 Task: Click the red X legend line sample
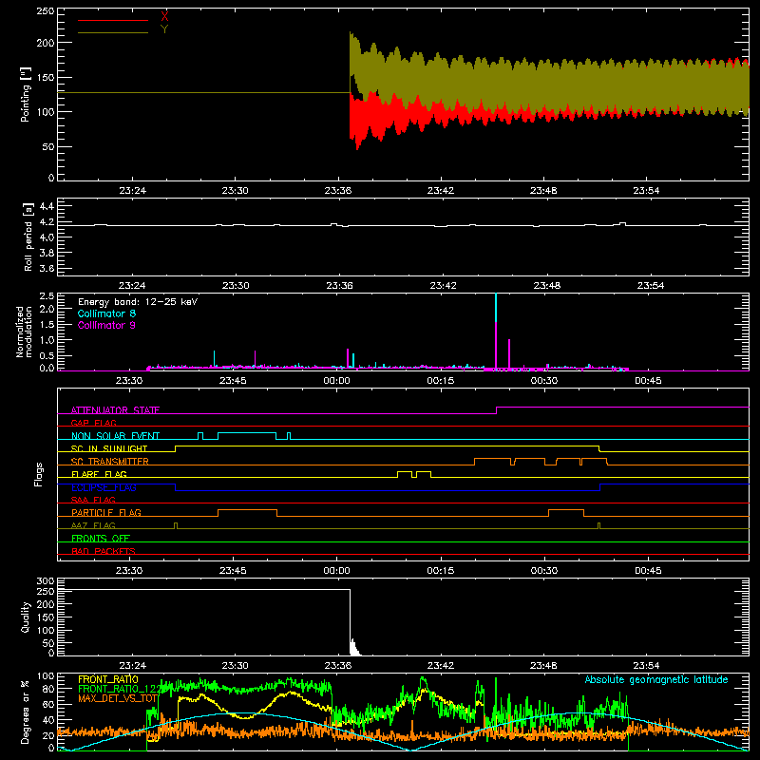click(113, 20)
